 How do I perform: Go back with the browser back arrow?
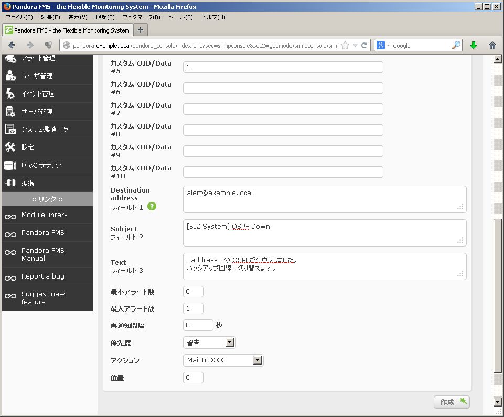click(x=12, y=45)
